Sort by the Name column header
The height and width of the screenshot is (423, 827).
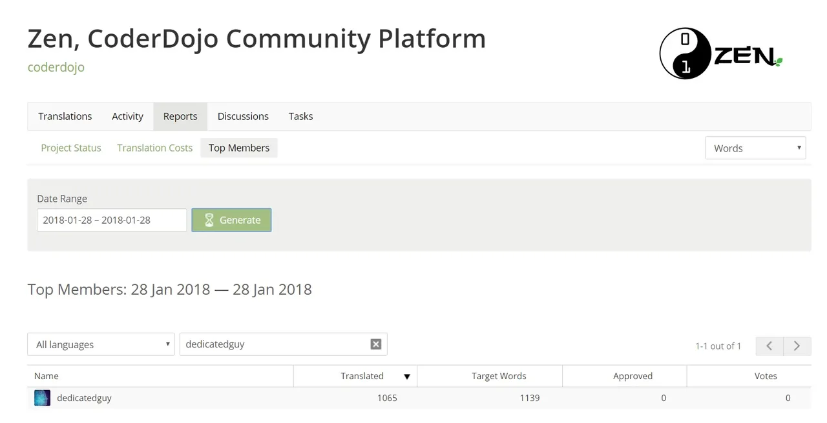click(160, 376)
